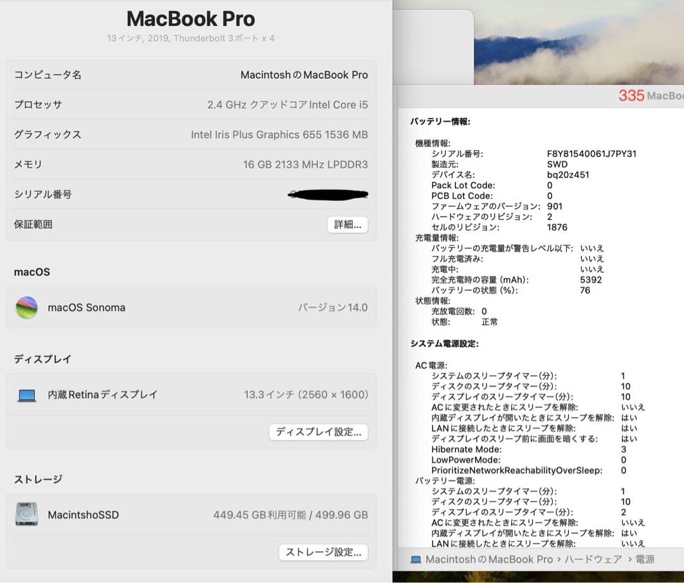Click the 保証範囲 row label
Screen dimensions: 684x583
33,224
